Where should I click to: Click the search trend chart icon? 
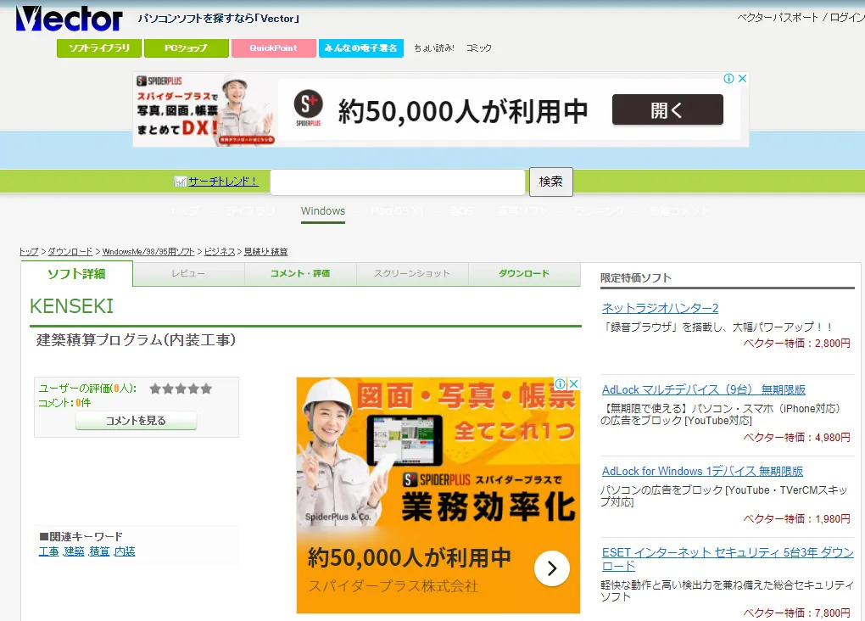[x=180, y=182]
